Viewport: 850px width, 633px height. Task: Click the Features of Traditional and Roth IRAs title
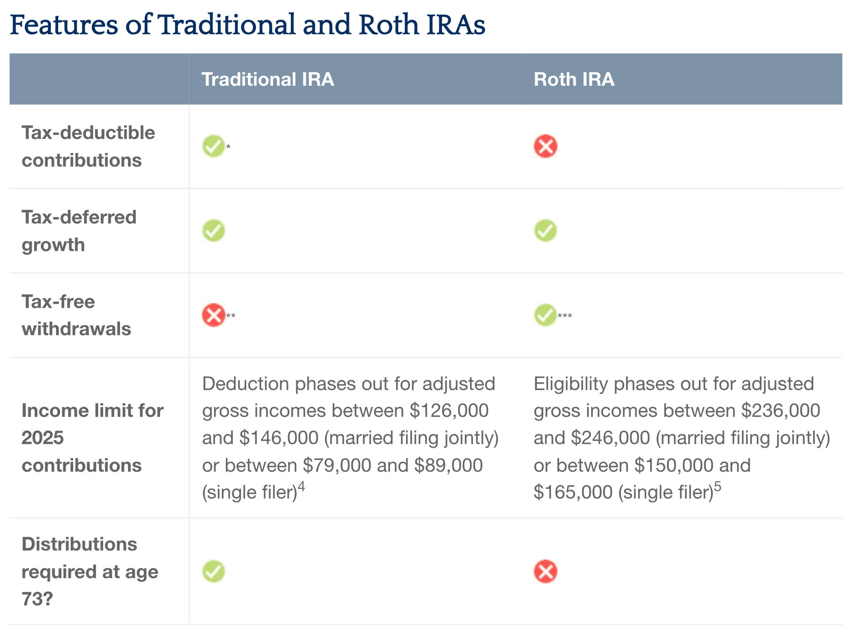247,25
